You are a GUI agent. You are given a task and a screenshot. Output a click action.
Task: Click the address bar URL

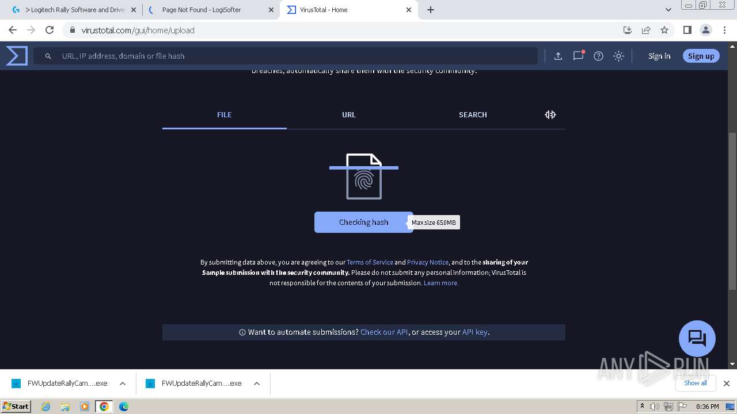tap(138, 30)
